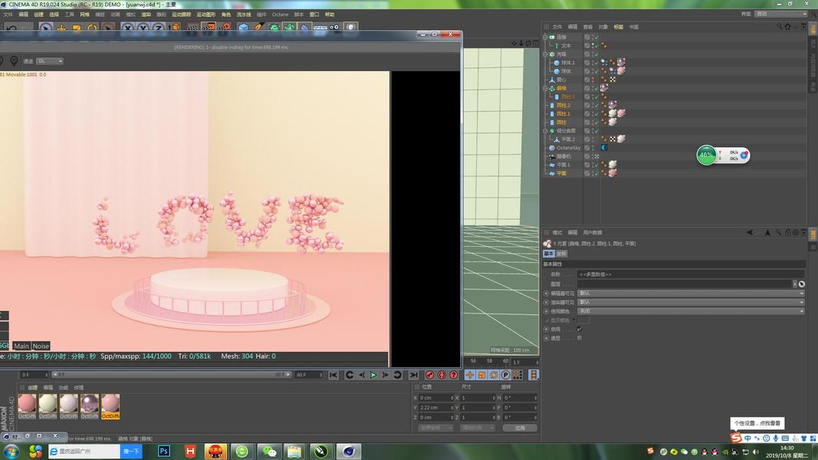Open 创建 menu in material manager

point(32,387)
